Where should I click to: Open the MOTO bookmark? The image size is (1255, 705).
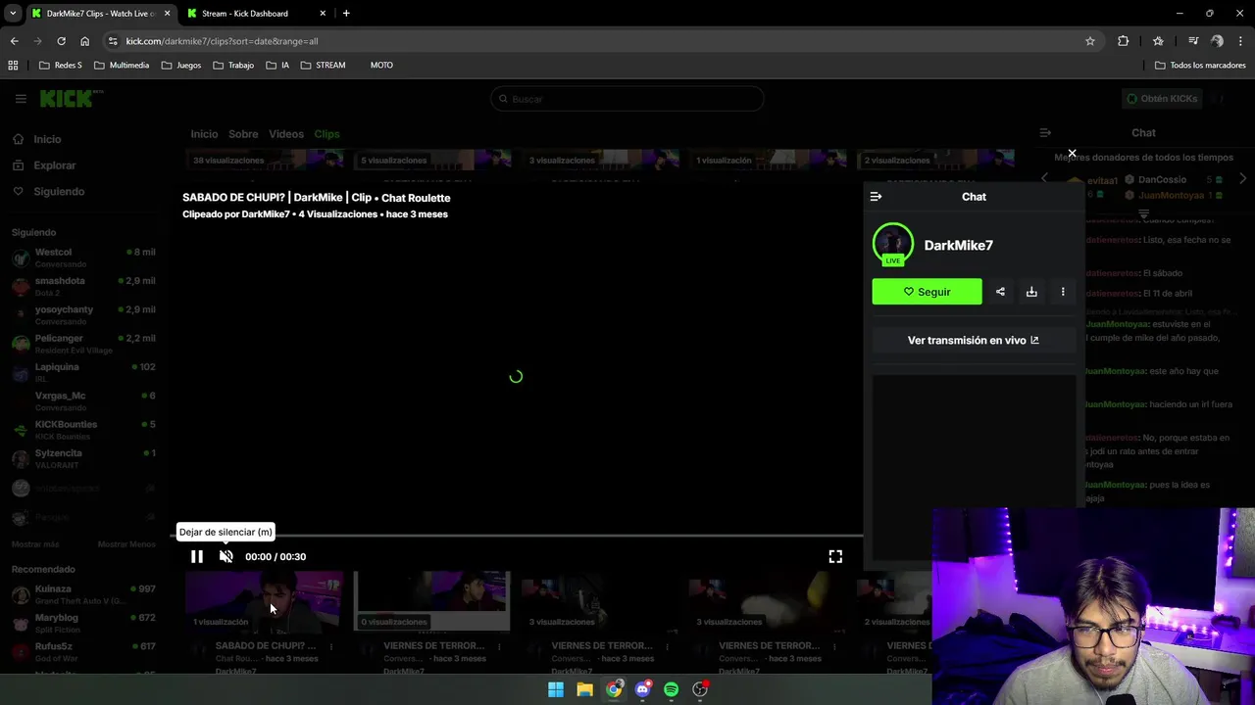coord(381,66)
